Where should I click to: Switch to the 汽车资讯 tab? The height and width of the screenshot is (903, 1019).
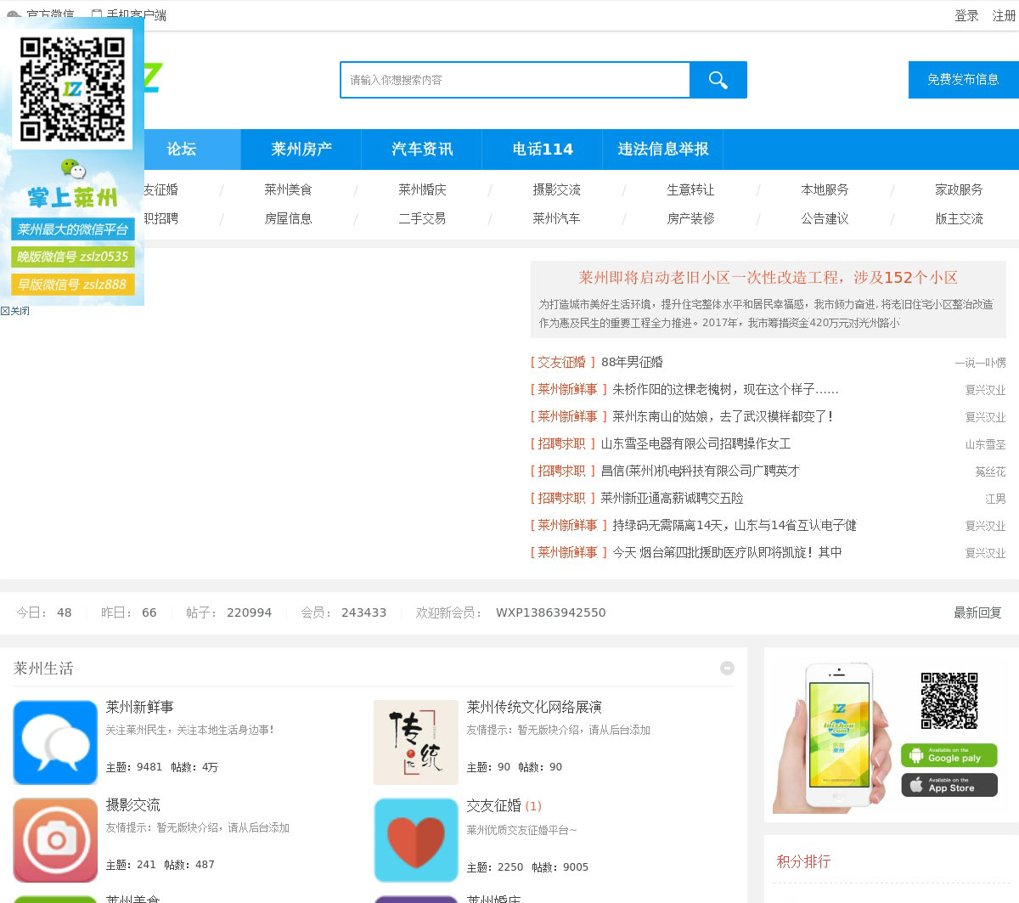(x=422, y=150)
